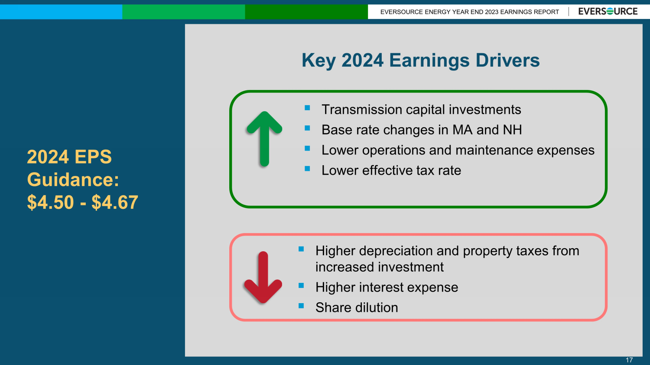The image size is (650, 365).
Task: Click the bullet beside Share dilution
Action: click(x=301, y=306)
